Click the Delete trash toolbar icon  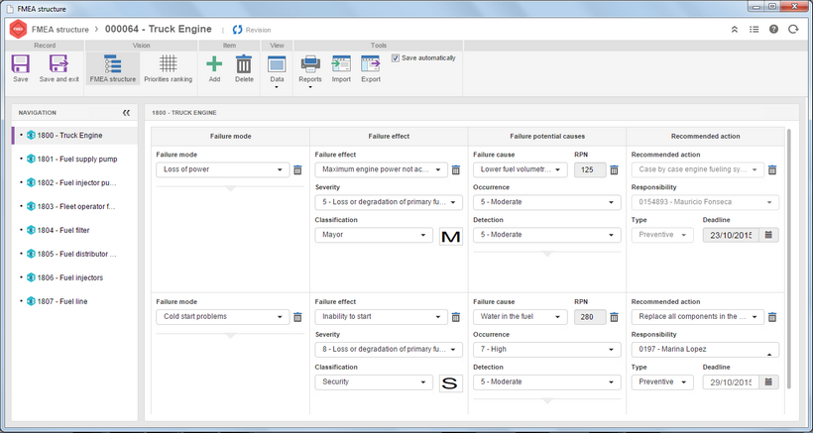(x=244, y=63)
